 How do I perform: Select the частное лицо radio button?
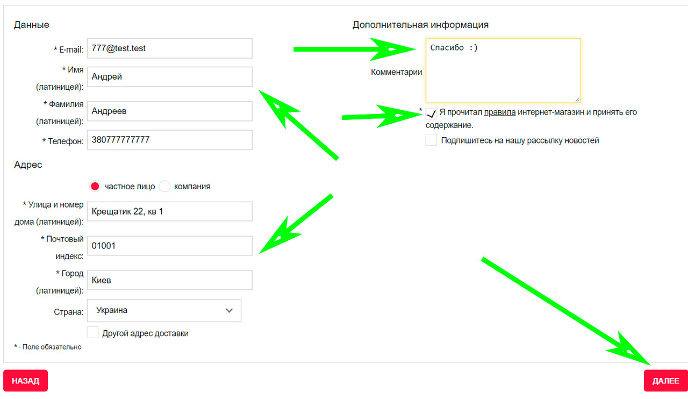[95, 187]
